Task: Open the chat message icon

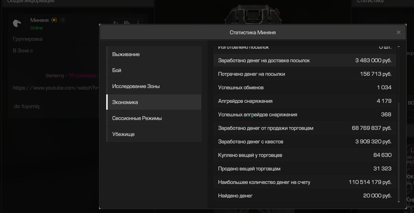Action: pyautogui.click(x=126, y=22)
